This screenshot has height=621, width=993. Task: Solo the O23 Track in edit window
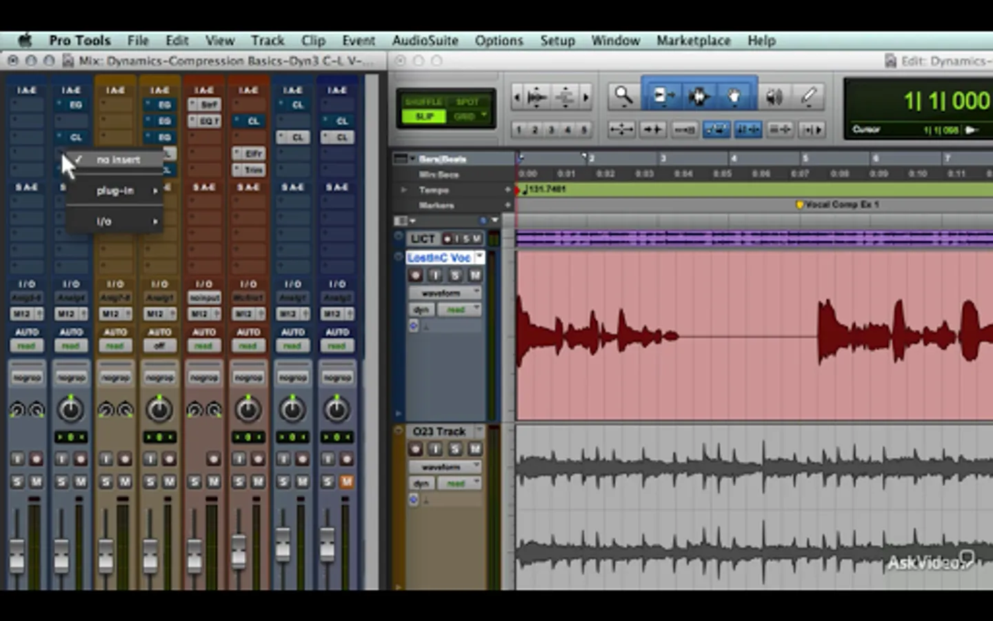pyautogui.click(x=455, y=449)
